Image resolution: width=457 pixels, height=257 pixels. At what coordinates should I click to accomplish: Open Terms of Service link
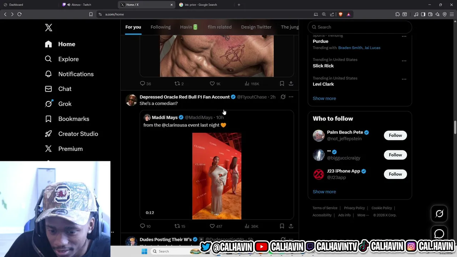coord(325,208)
